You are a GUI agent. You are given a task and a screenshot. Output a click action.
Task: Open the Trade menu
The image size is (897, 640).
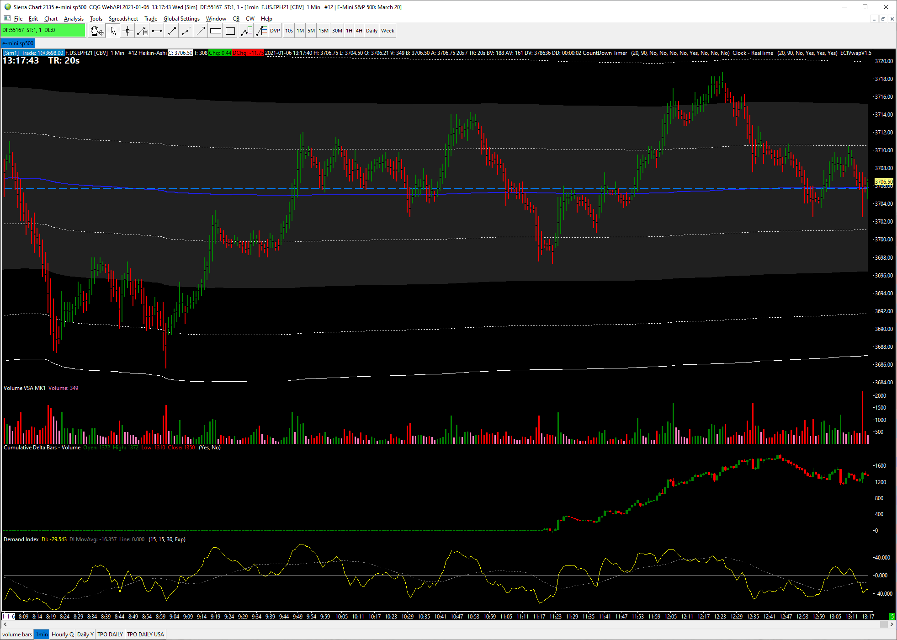[x=151, y=19]
